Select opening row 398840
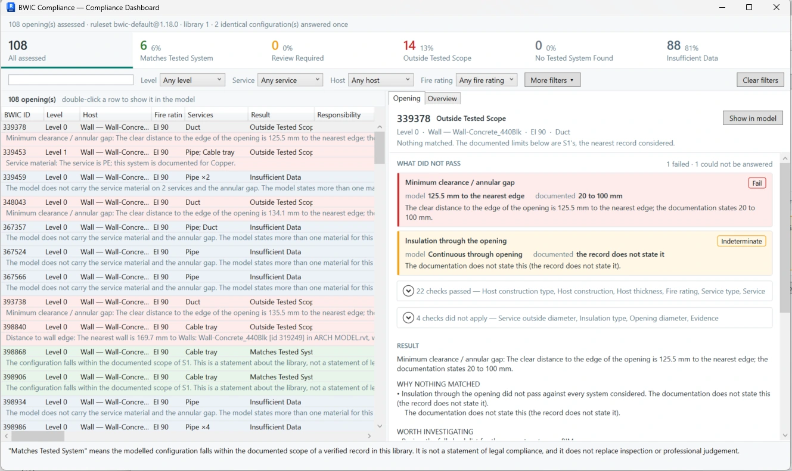792x471 pixels. click(x=188, y=333)
